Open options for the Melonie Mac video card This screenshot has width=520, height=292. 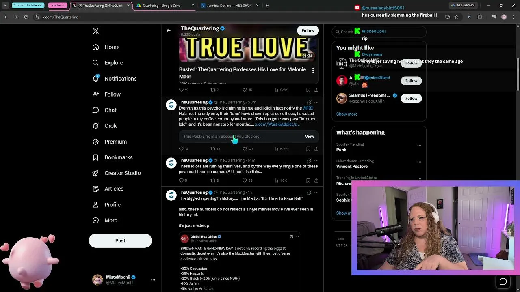[x=313, y=71]
